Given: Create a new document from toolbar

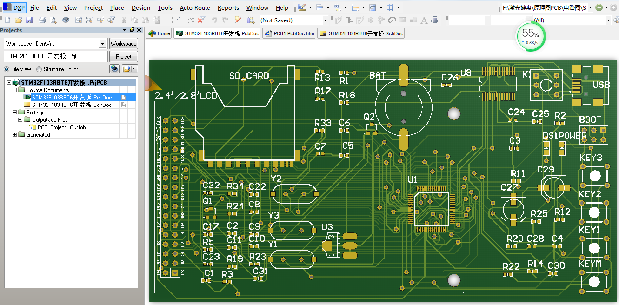Looking at the screenshot, I should [x=7, y=20].
